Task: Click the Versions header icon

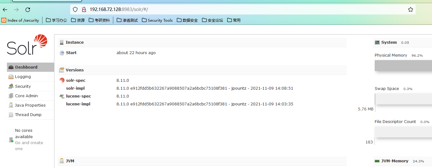Action: click(62, 70)
